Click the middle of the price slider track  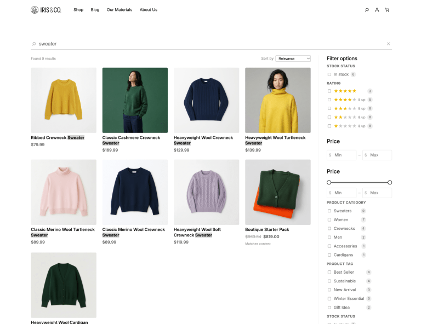tap(359, 182)
